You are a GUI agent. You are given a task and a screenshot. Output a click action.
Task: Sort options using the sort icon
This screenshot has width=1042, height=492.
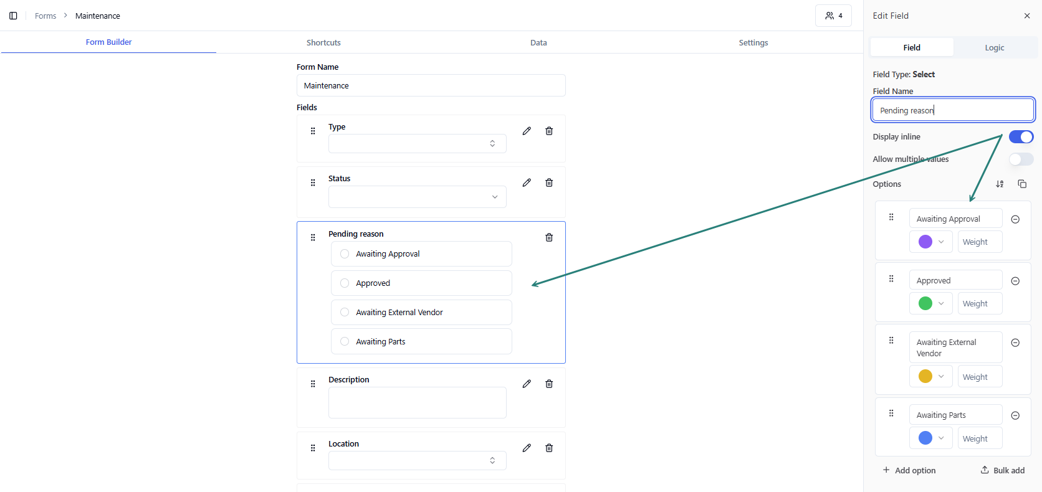[x=1000, y=184]
